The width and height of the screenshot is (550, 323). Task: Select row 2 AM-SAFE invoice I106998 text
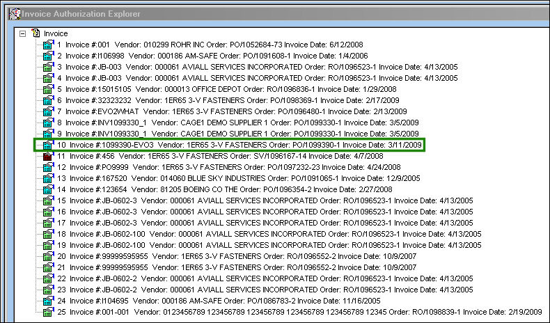pyautogui.click(x=212, y=56)
